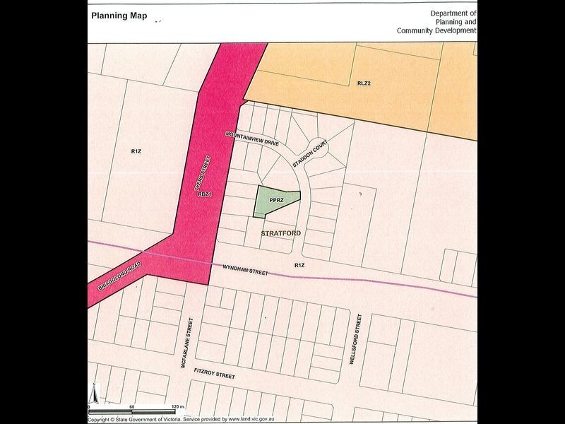
Task: Click the Wyndham Street label
Action: [x=246, y=269]
